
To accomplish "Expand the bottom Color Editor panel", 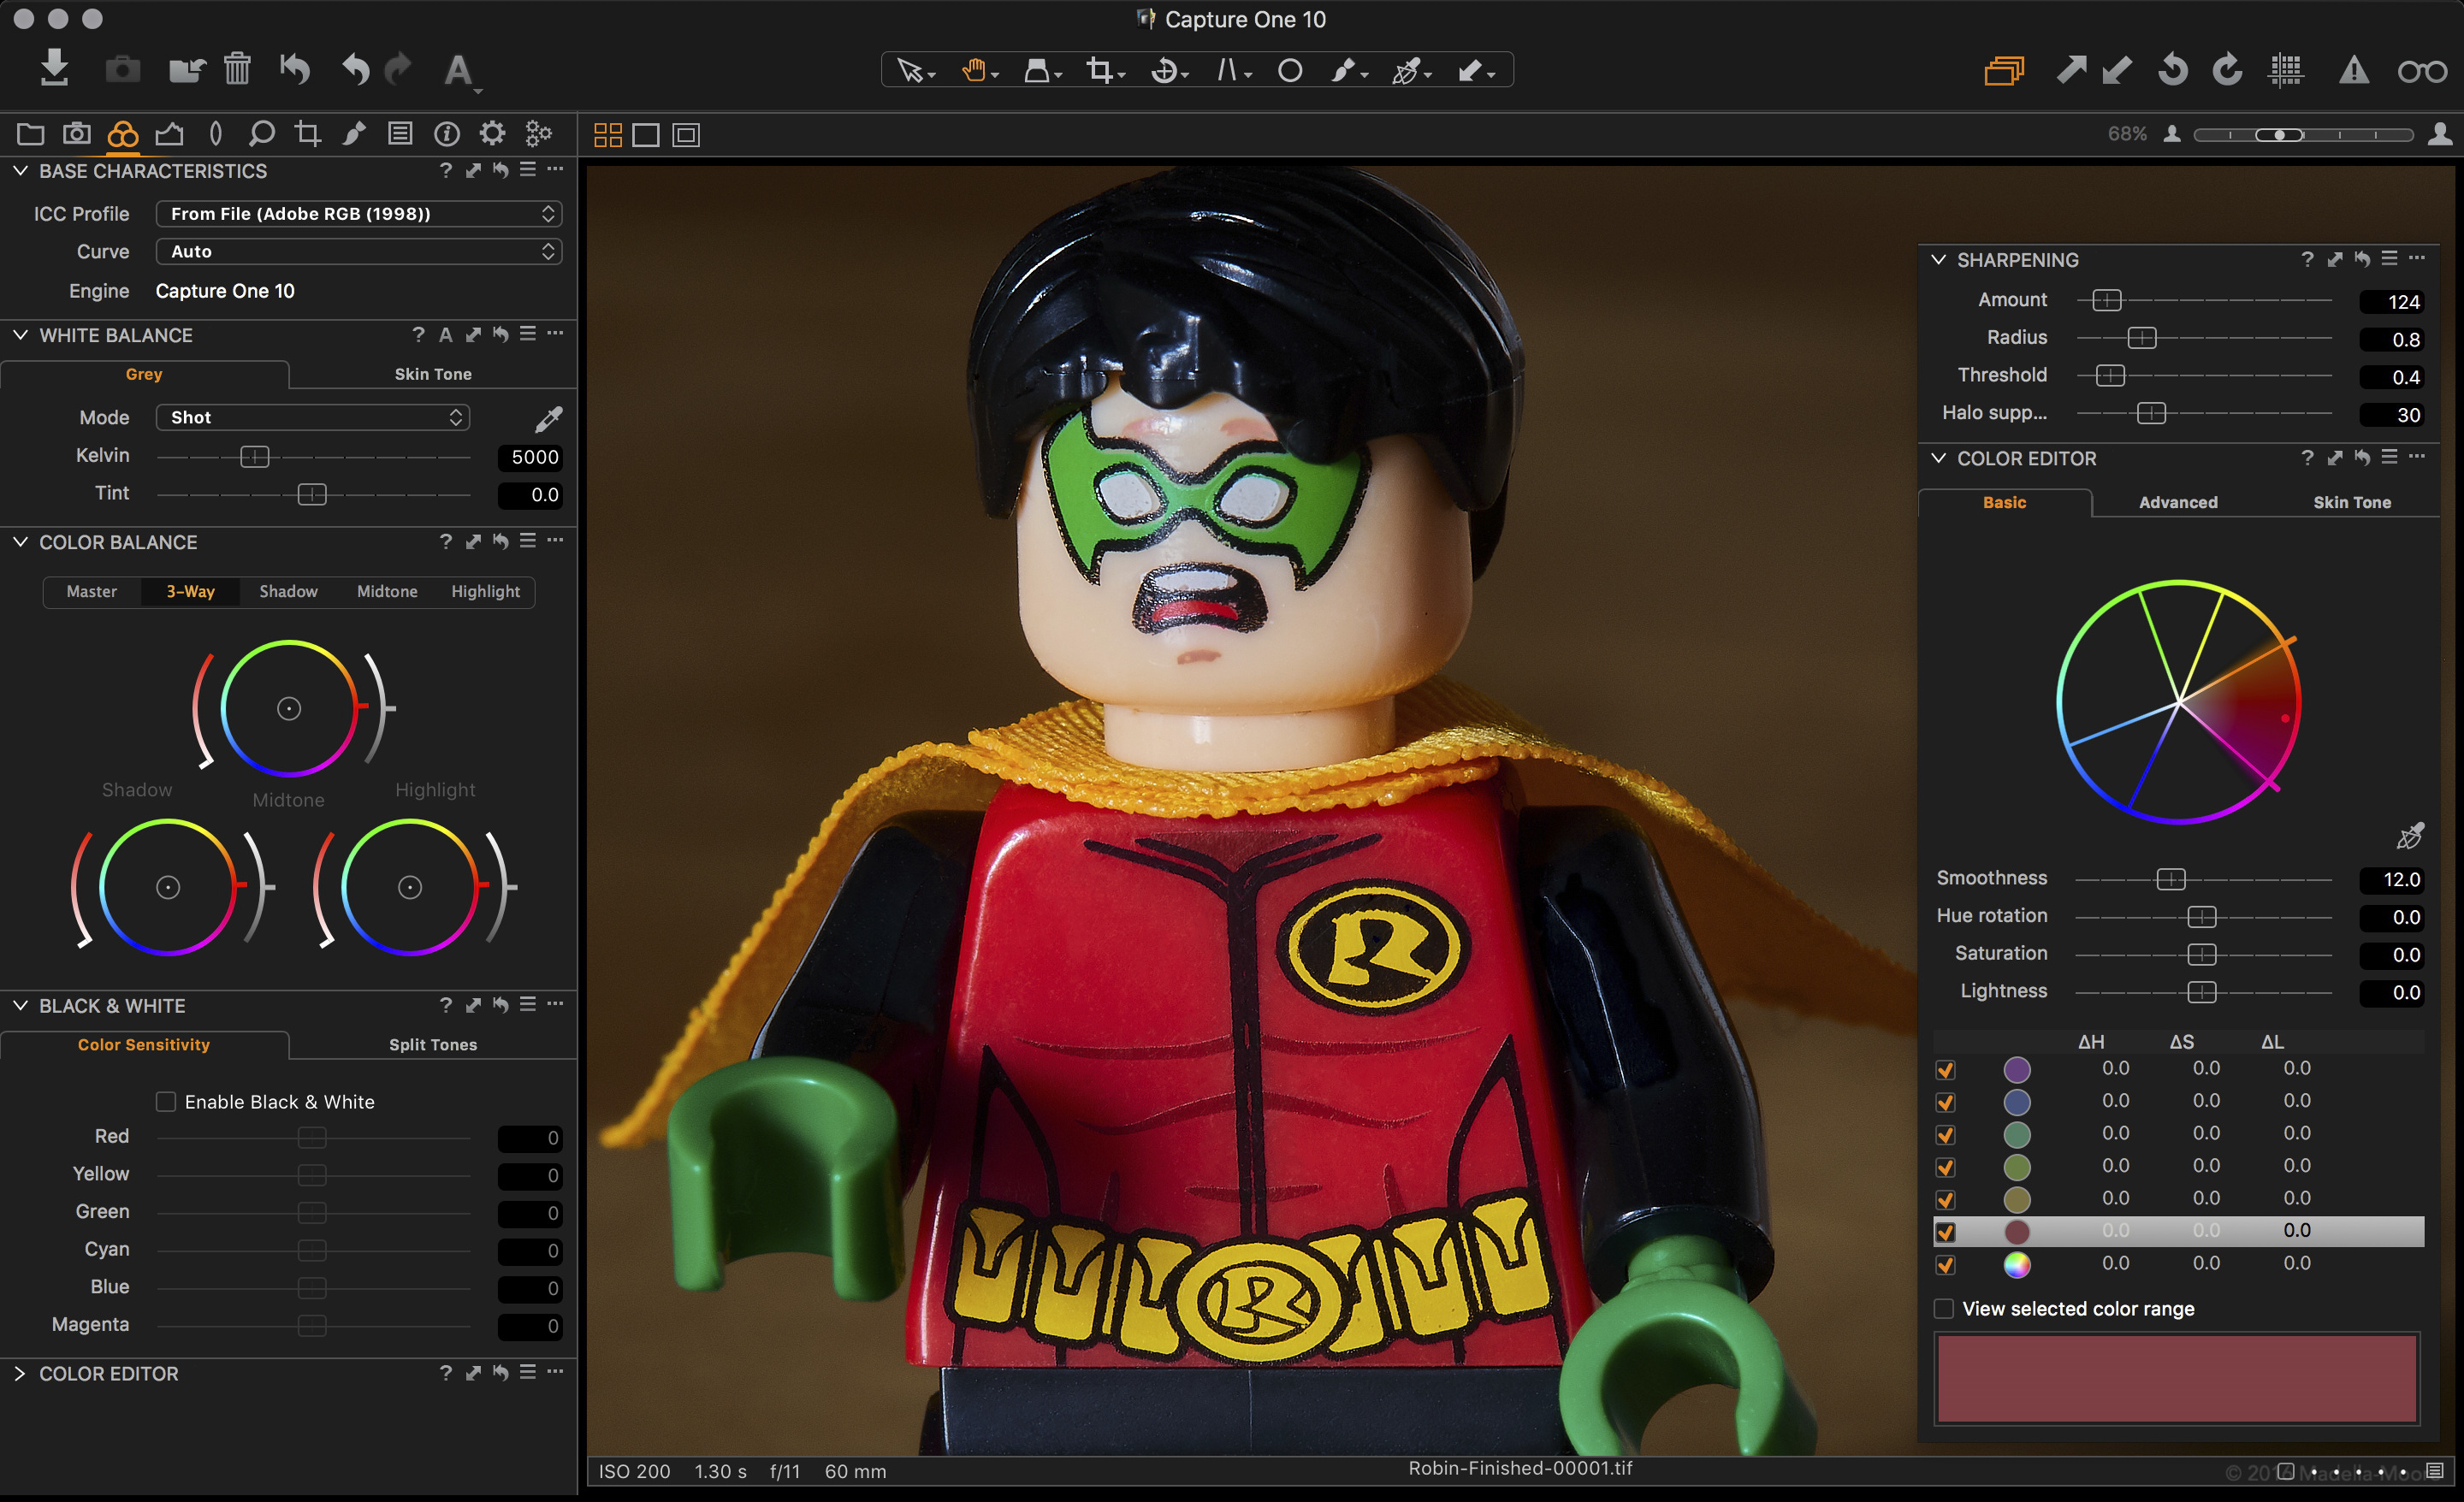I will tap(20, 1374).
